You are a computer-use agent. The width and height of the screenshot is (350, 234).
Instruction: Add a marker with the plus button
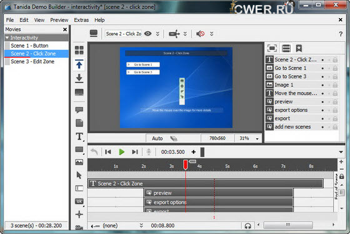pos(194,152)
